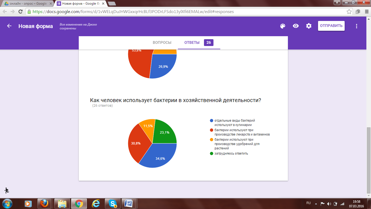
Task: Open Skype from the taskbar
Action: point(113,203)
